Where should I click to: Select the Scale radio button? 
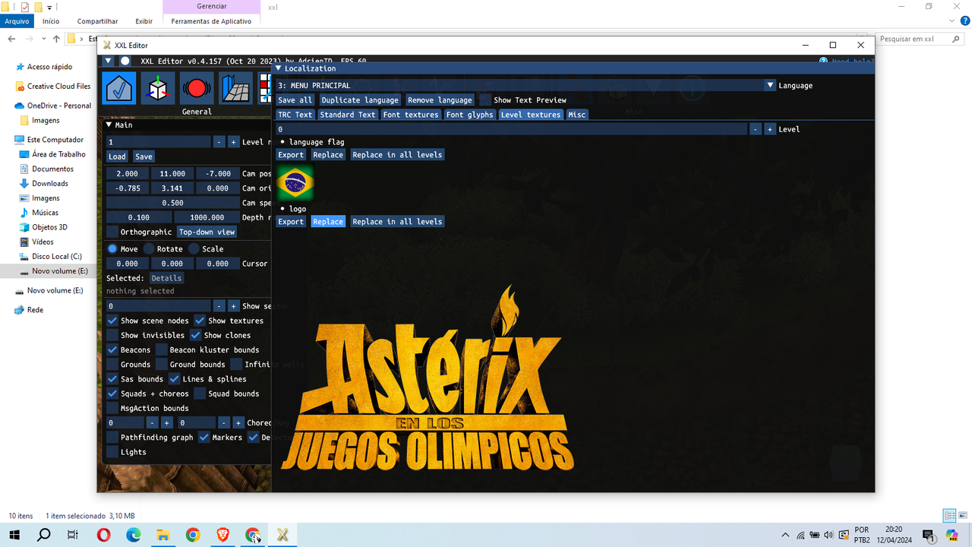coord(194,248)
